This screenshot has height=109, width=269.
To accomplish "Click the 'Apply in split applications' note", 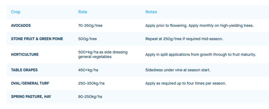I will click(200, 54).
